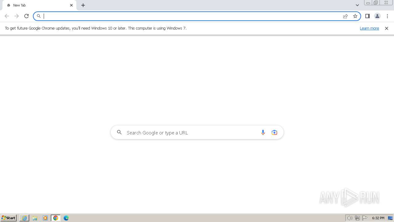The image size is (394, 222).
Task: Close the New Tab tab
Action: point(71,5)
